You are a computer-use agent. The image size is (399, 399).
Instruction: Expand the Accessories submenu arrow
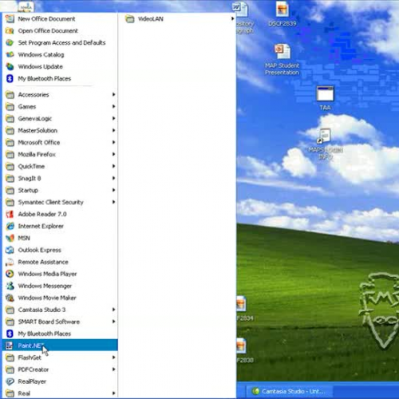pyautogui.click(x=113, y=94)
